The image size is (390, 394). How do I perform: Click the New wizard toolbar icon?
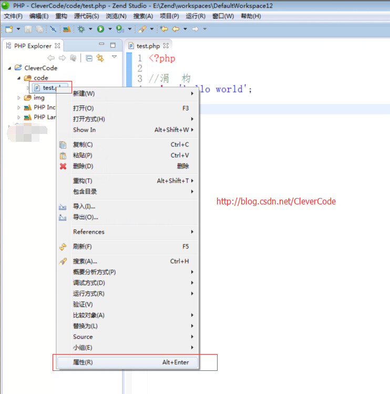tap(9, 29)
